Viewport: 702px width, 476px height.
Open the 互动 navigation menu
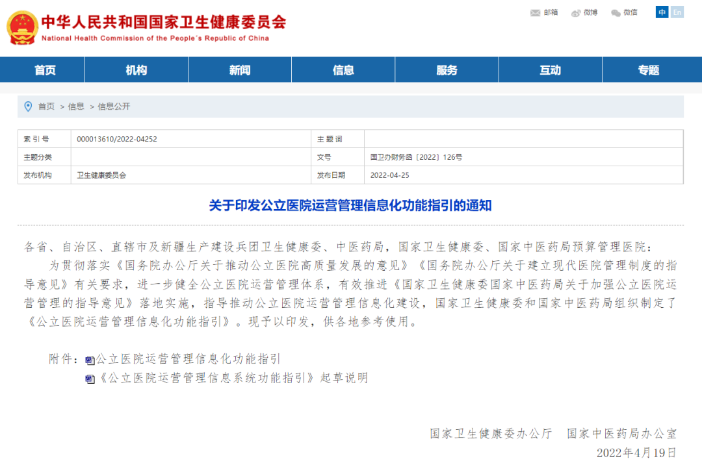click(x=551, y=69)
